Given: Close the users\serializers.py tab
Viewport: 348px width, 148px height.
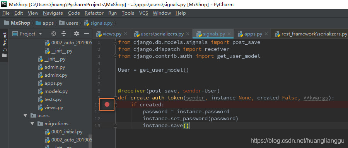Looking at the screenshot, I should pyautogui.click(x=188, y=34).
